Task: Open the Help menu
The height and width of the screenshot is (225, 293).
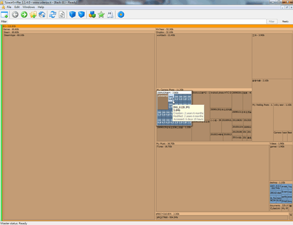Action: coord(41,7)
